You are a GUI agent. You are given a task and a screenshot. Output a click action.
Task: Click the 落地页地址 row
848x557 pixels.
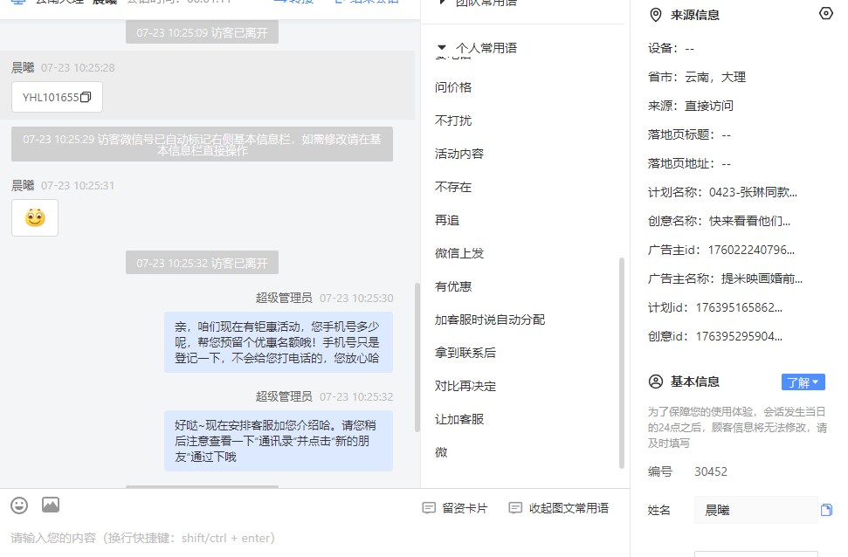(x=690, y=163)
